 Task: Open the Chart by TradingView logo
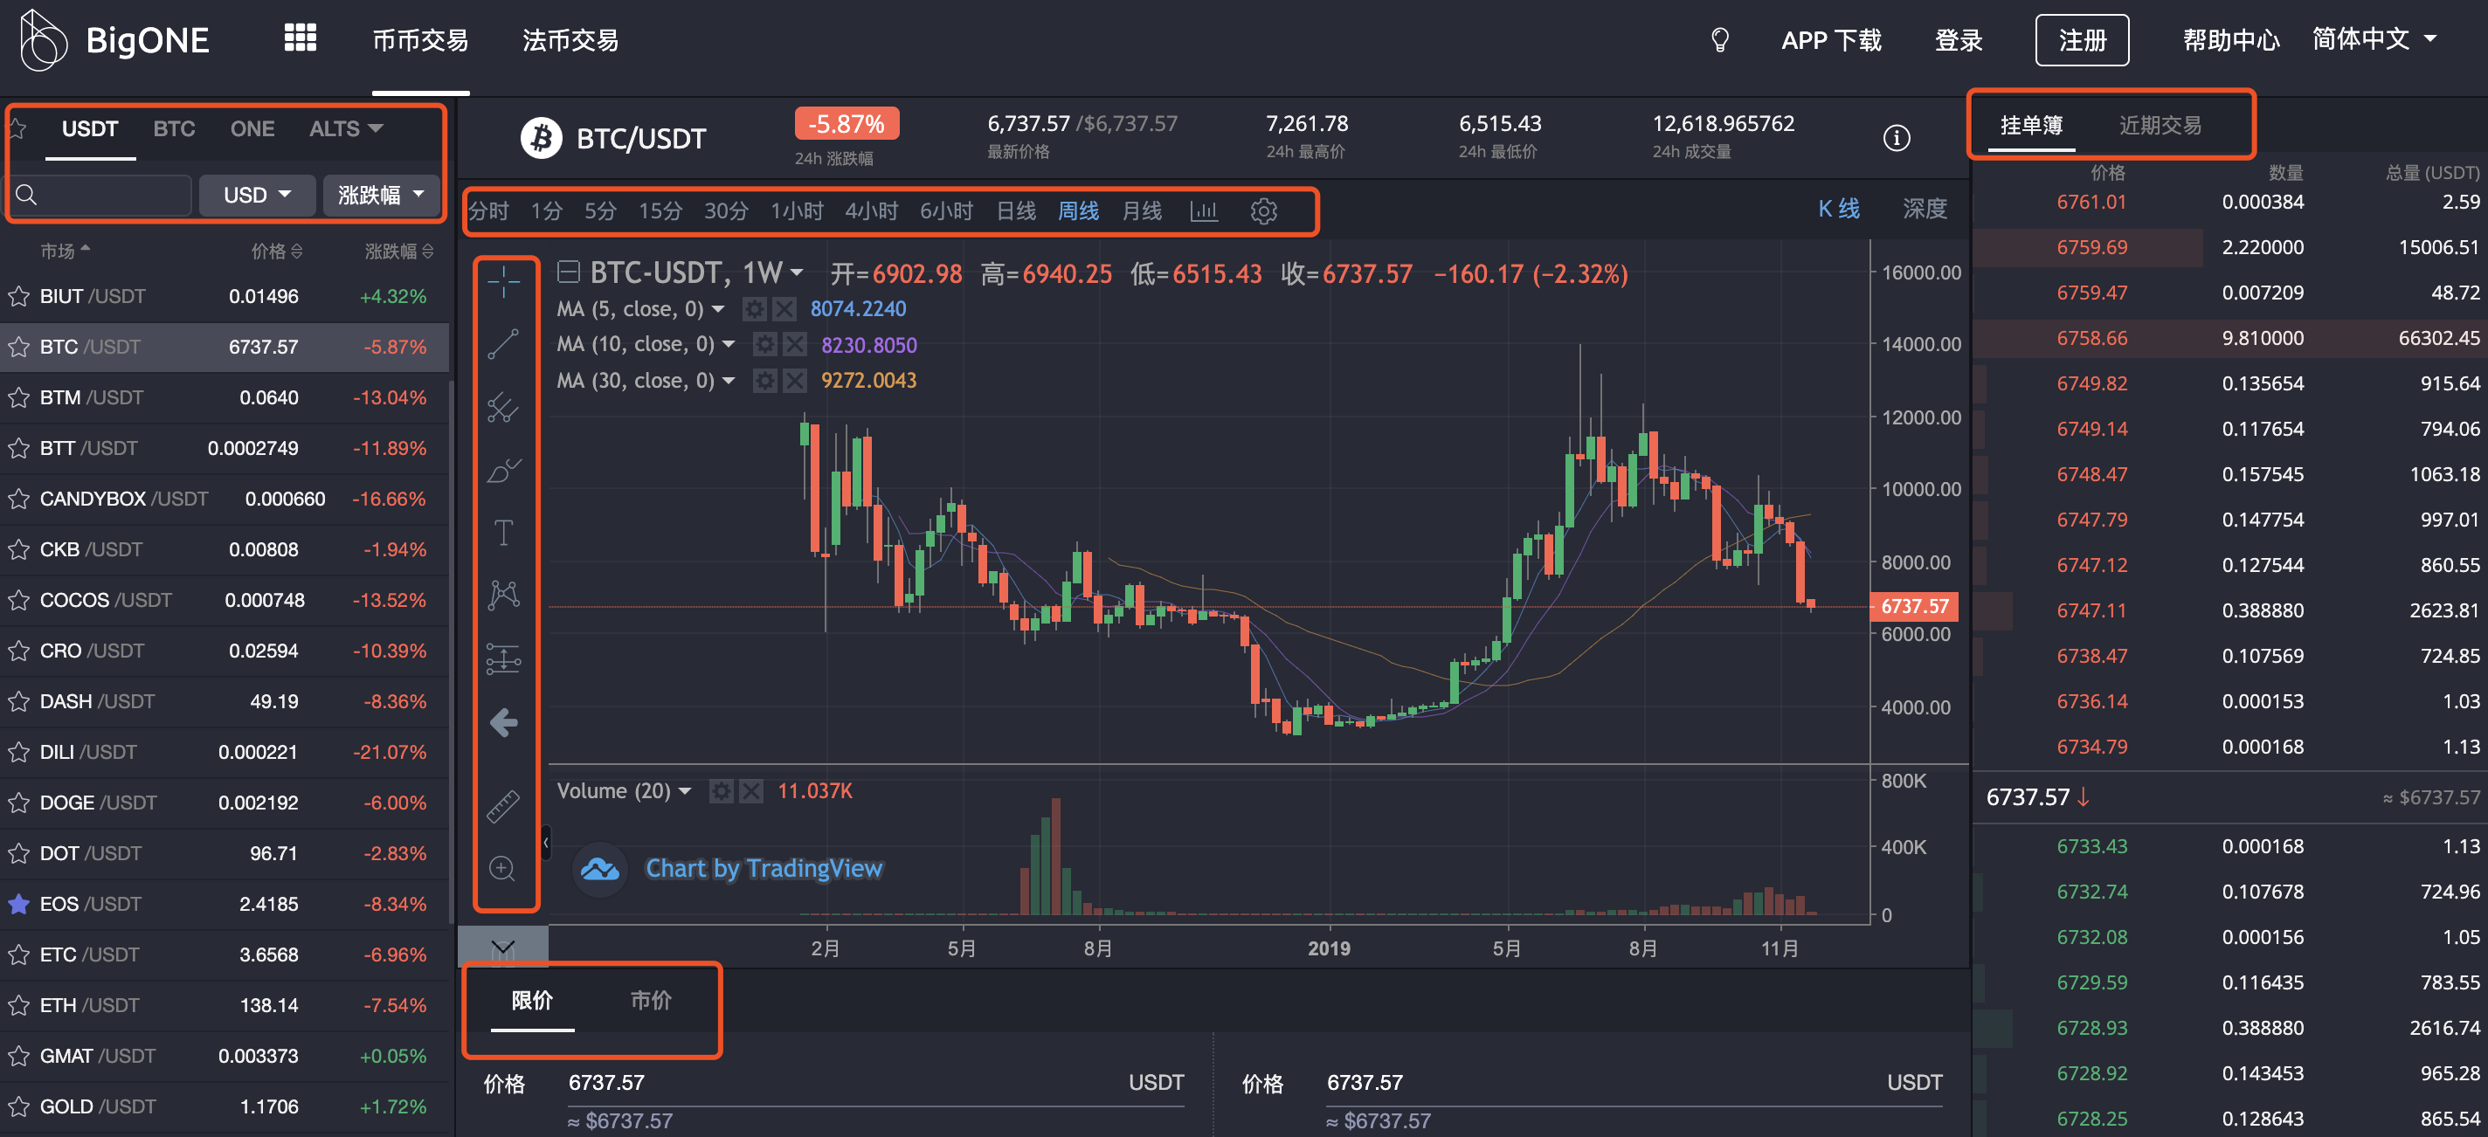pyautogui.click(x=600, y=869)
